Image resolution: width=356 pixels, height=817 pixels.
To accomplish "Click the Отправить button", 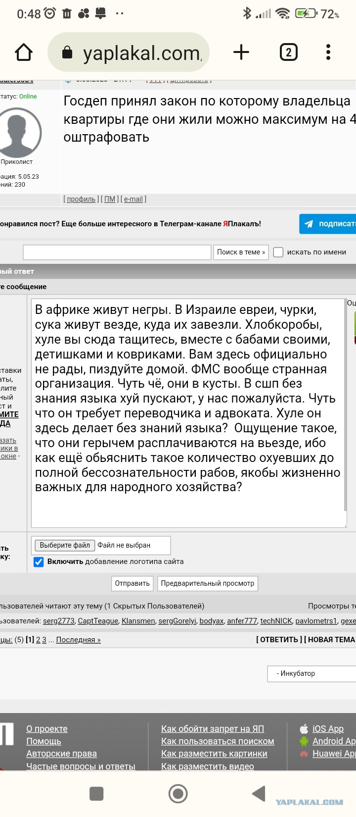I will (x=132, y=583).
